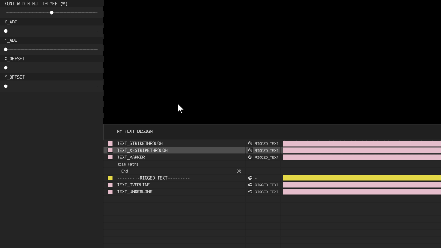Viewport: 441px width, 248px height.
Task: Click timeline bar of TEXT_X-STRIKETHROUGH layer
Action: click(x=362, y=151)
